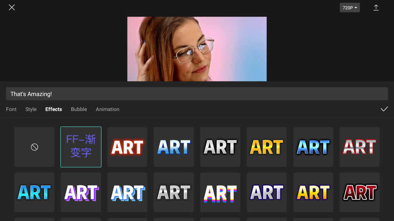Choose the FF gradient text effect tile
Viewport: 394px width, 221px height.
81,147
